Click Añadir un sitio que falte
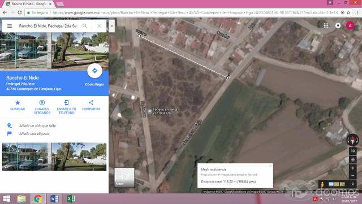Image resolution: width=362 pixels, height=204 pixels. coord(37,126)
